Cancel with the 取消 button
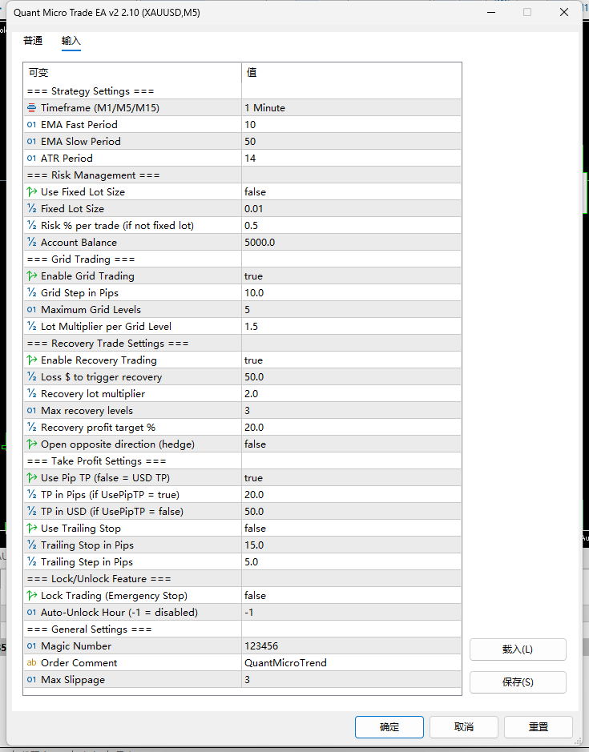589x752 pixels. [x=464, y=727]
